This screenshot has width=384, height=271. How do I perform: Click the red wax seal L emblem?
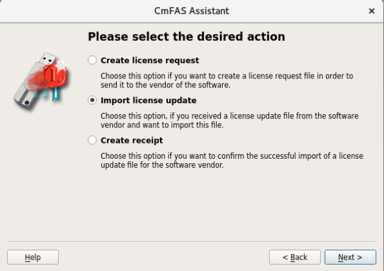point(55,75)
